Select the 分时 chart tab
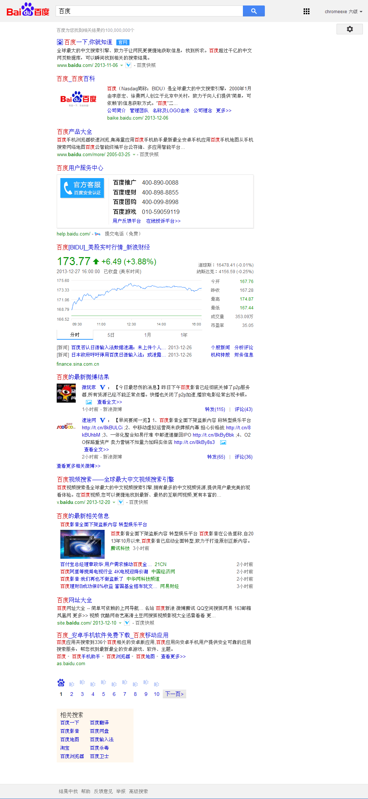The height and width of the screenshot is (799, 368). pos(75,335)
